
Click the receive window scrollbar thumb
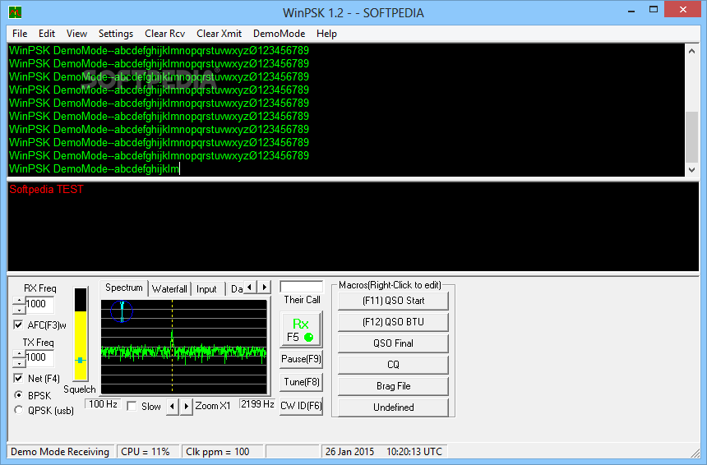[x=691, y=137]
